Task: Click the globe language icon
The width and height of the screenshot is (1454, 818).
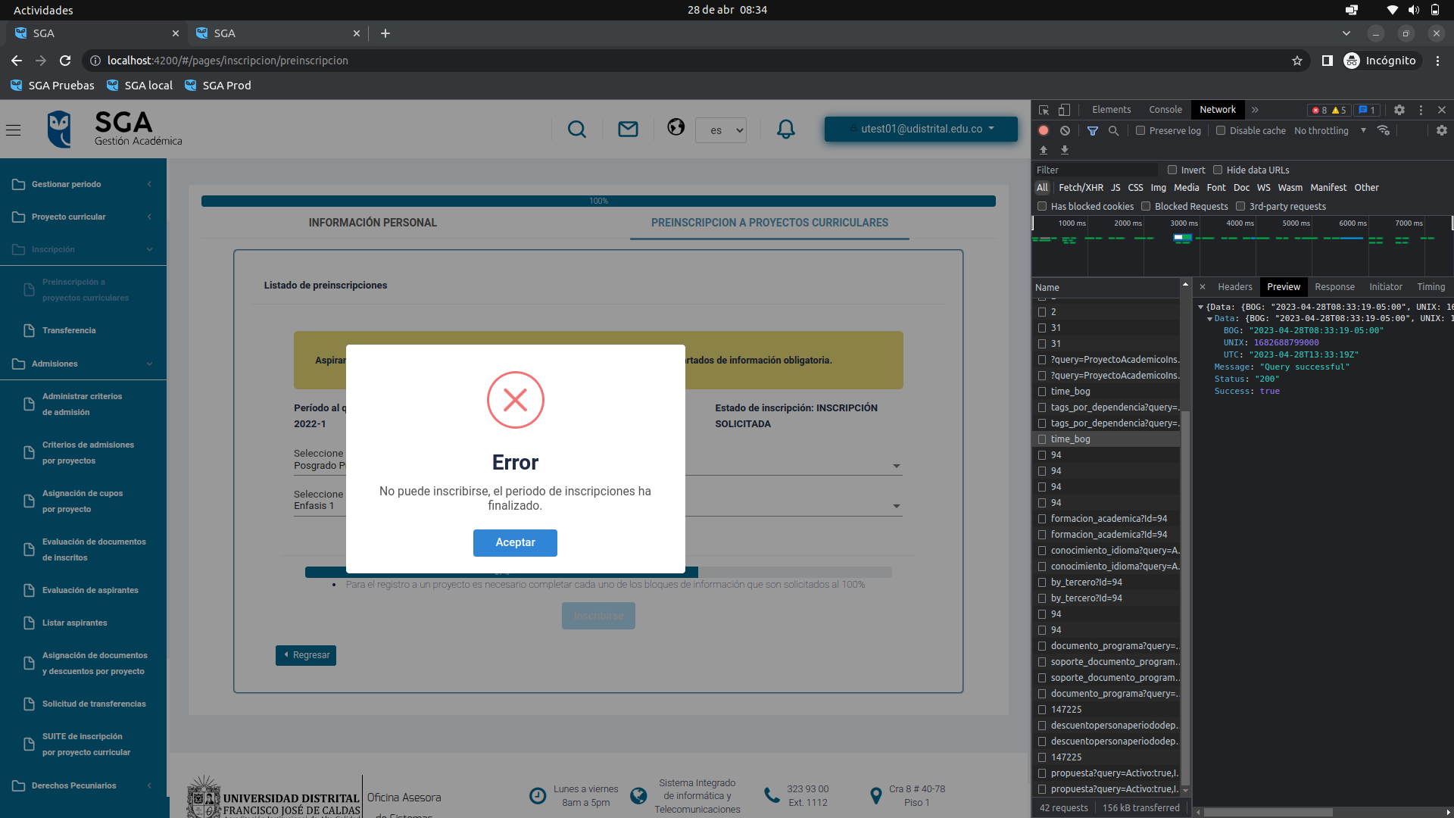Action: point(676,127)
